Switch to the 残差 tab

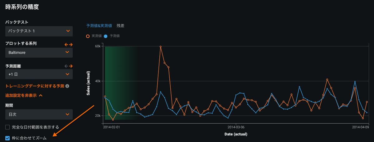point(120,26)
